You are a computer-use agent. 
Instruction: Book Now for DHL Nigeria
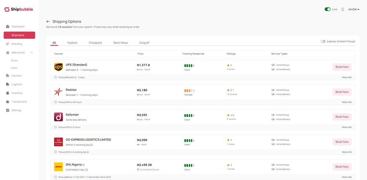pyautogui.click(x=342, y=167)
